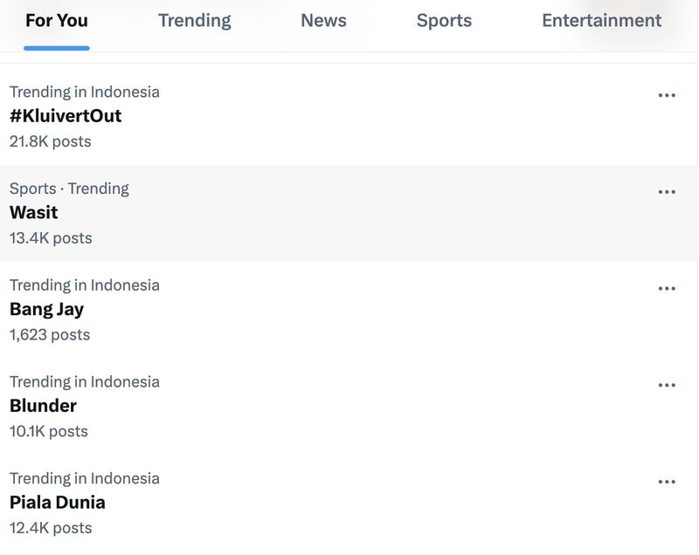Screen dimensions: 699x555
Task: Open the Entertainment tab
Action: pyautogui.click(x=601, y=21)
